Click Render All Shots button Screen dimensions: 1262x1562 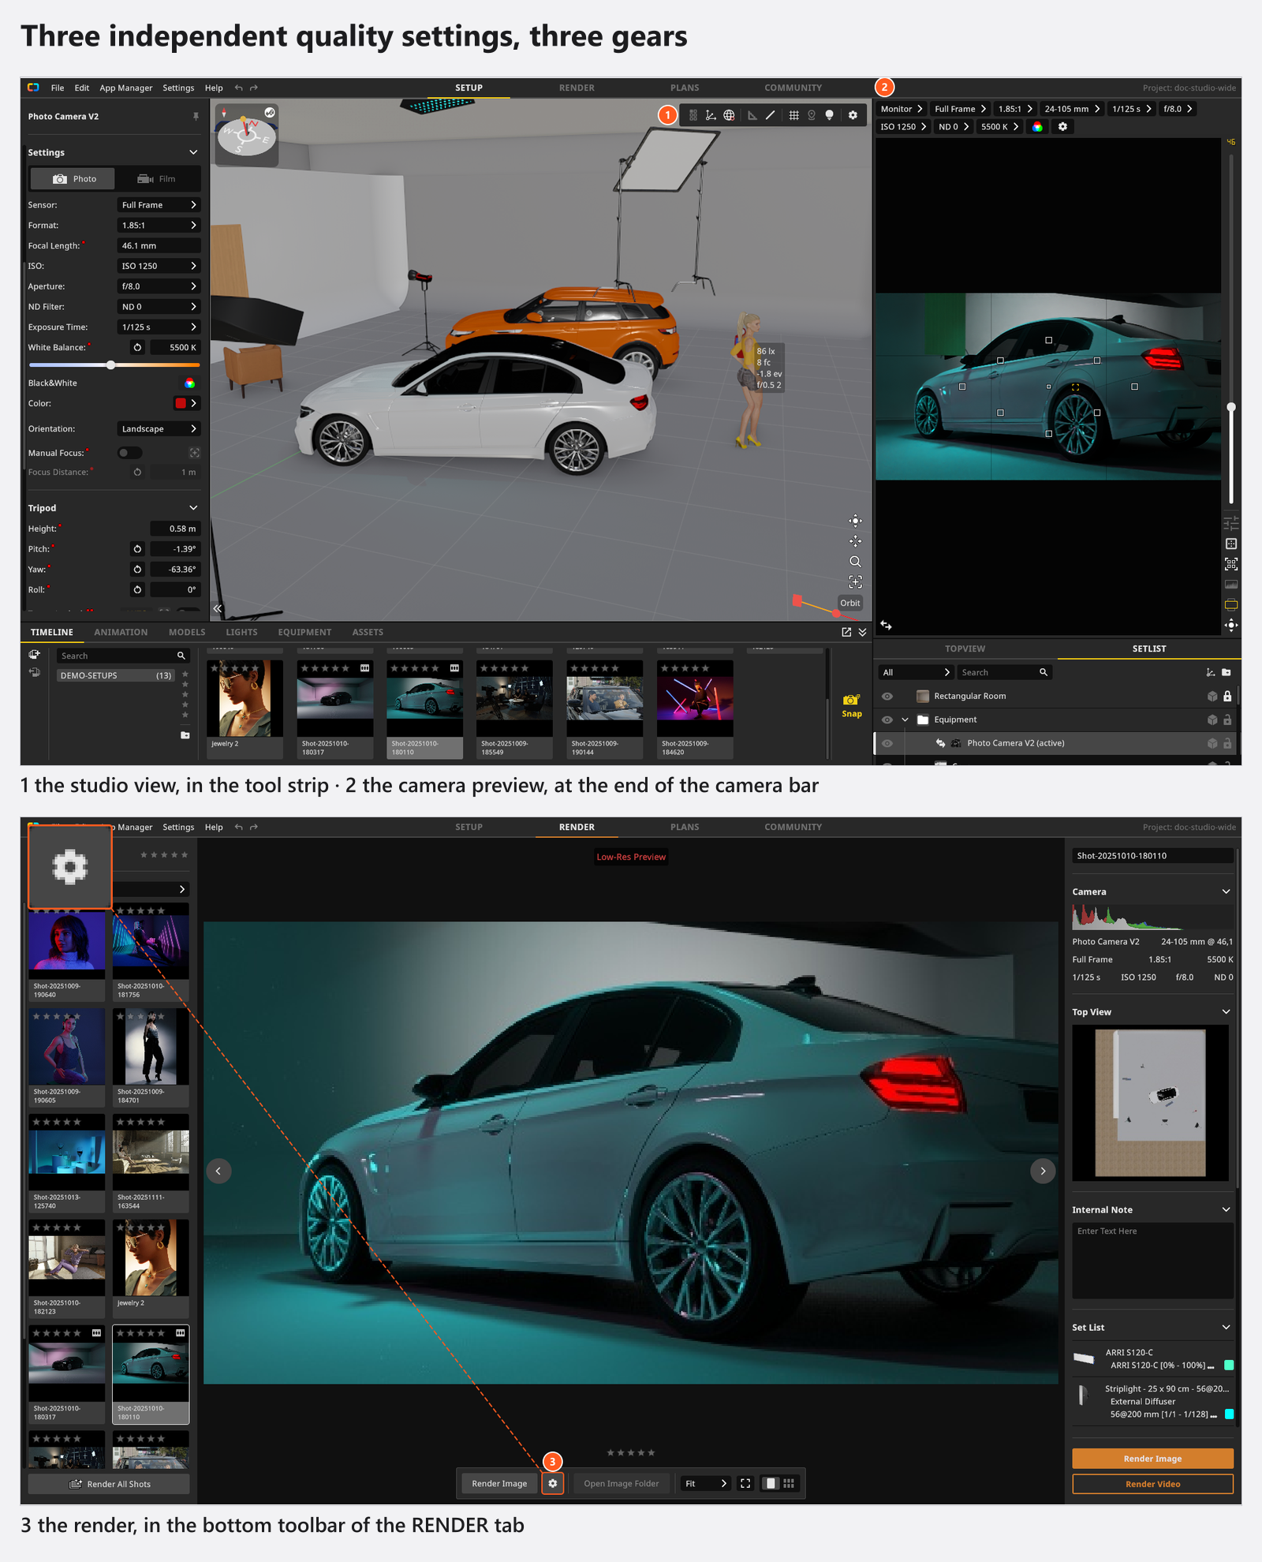[109, 1484]
